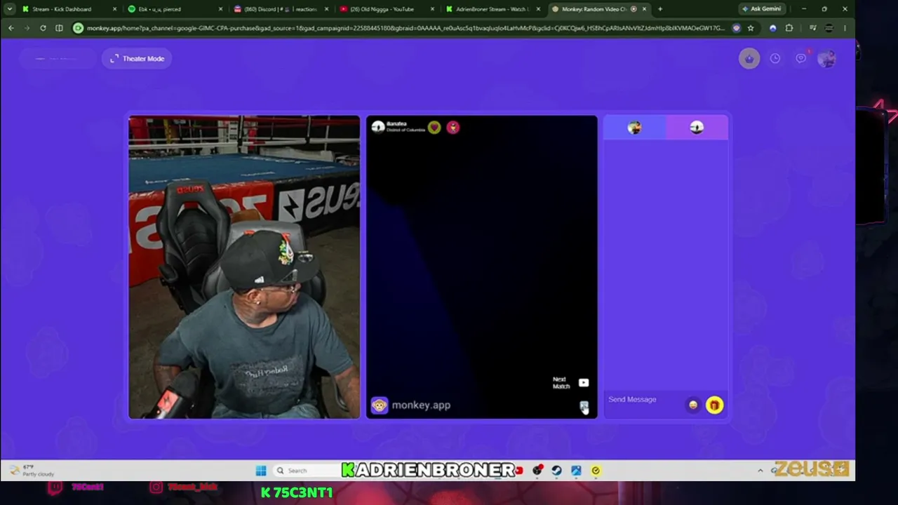898x505 pixels.
Task: Open the tab search dropdown arrow
Action: (x=9, y=9)
